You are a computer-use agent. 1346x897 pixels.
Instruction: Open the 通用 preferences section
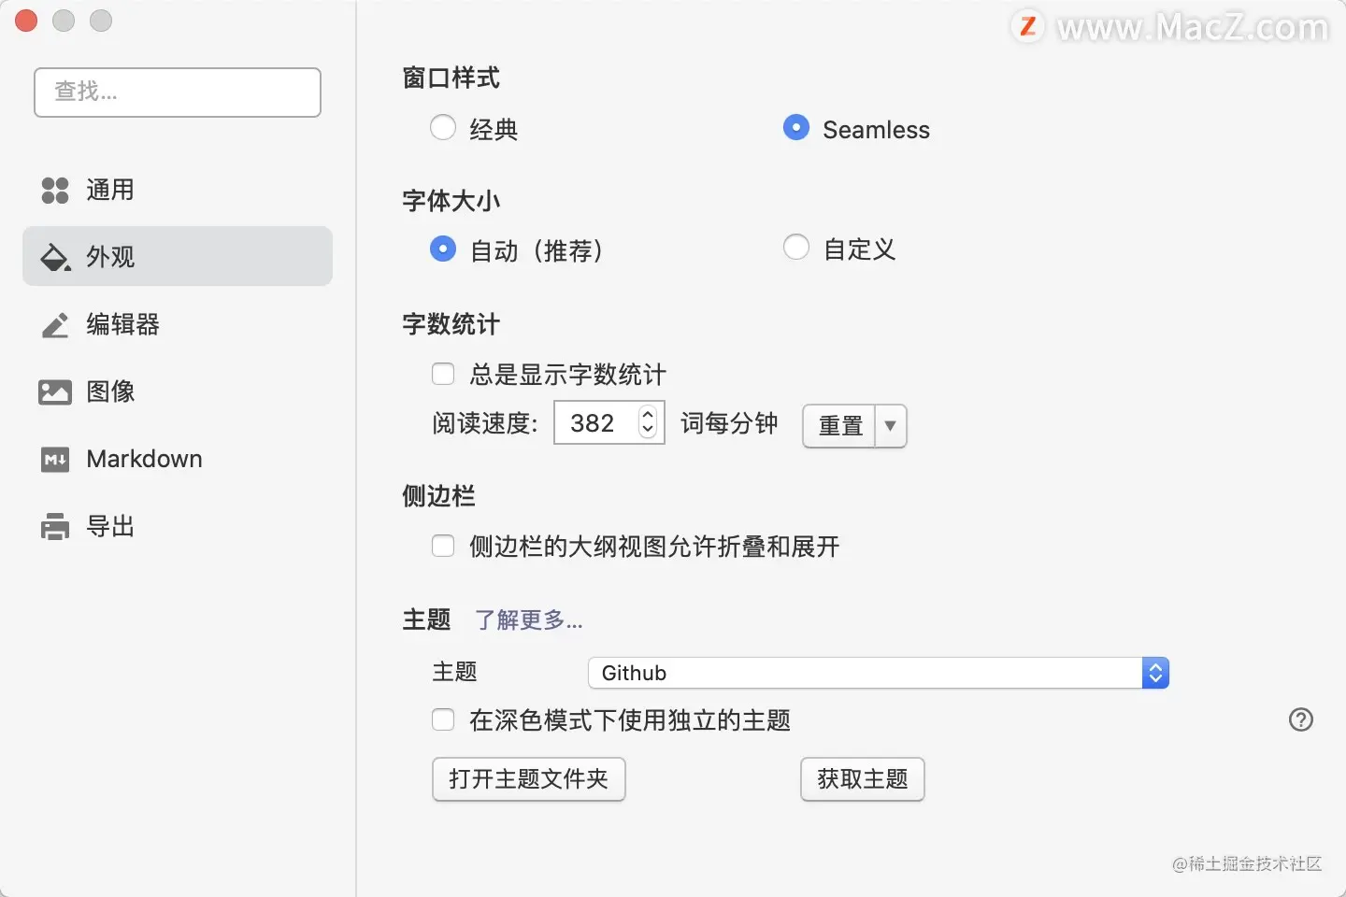(178, 191)
